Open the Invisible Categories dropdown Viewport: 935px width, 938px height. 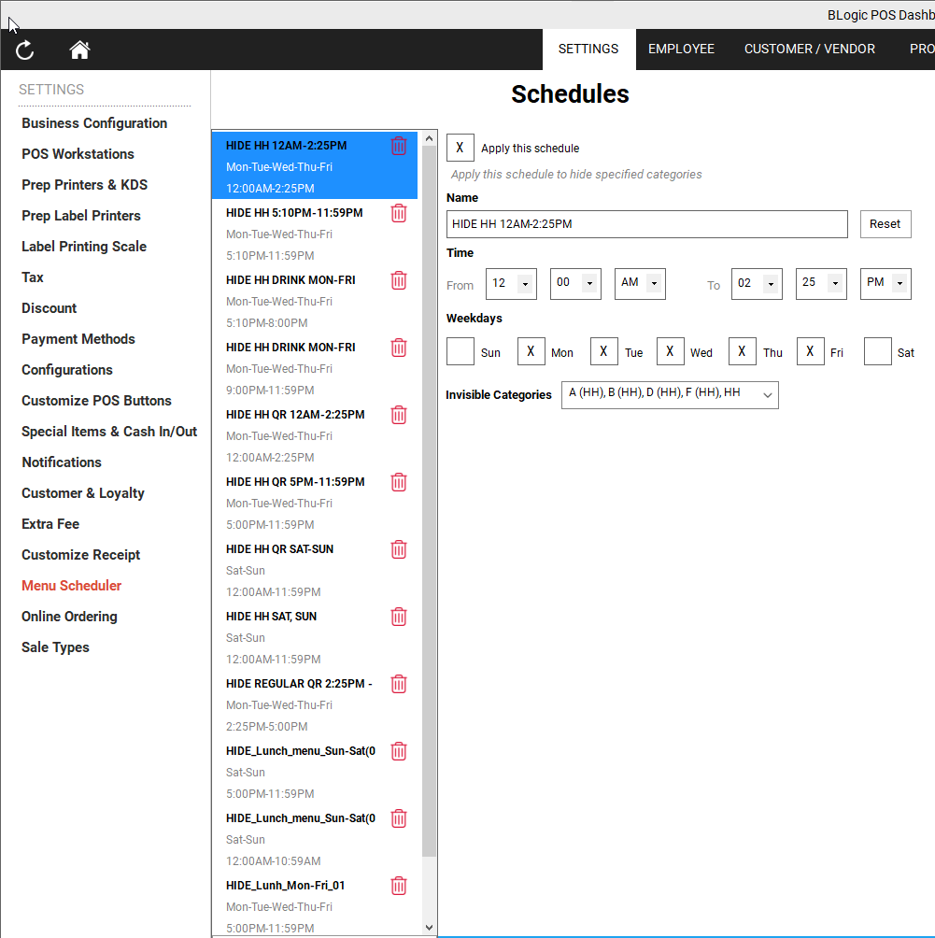pyautogui.click(x=670, y=395)
